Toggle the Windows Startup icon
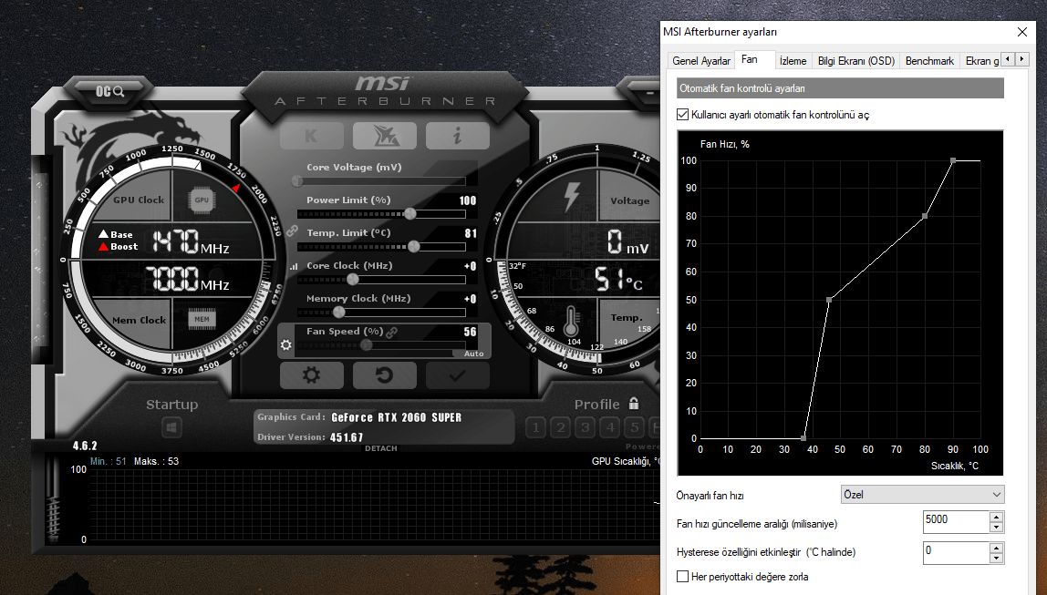This screenshot has width=1047, height=595. [171, 427]
